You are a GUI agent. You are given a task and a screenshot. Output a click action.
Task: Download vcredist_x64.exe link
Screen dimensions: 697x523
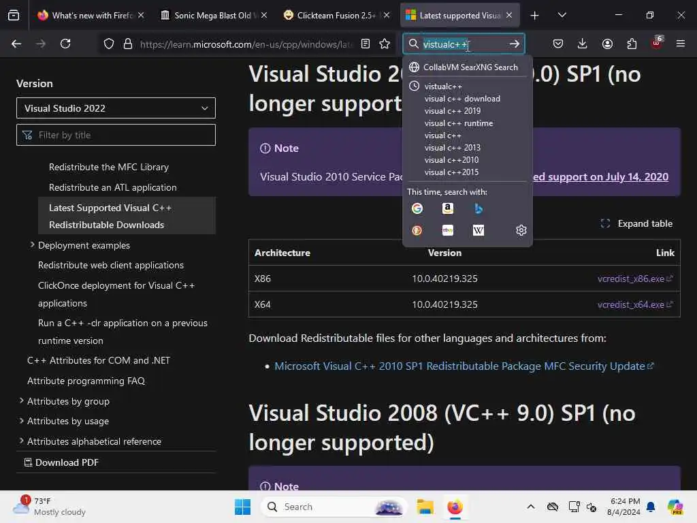[x=635, y=304]
